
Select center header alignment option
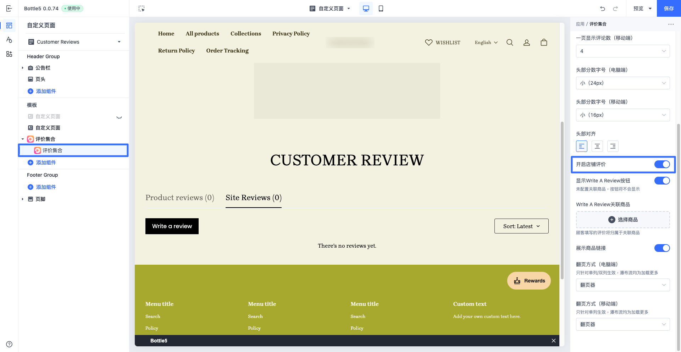tap(597, 146)
